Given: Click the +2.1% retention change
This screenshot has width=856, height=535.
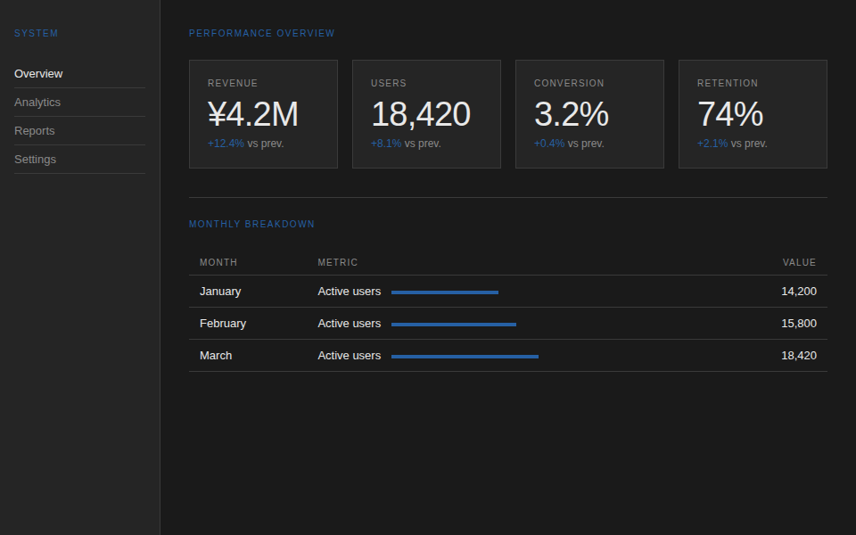Looking at the screenshot, I should [x=712, y=144].
